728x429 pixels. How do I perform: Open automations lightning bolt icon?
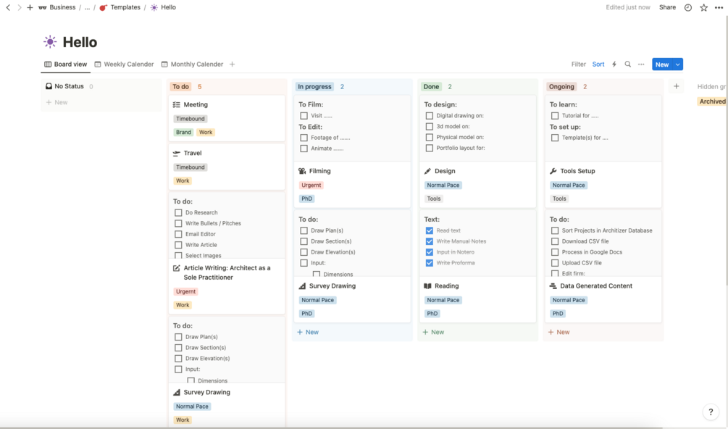click(x=614, y=64)
